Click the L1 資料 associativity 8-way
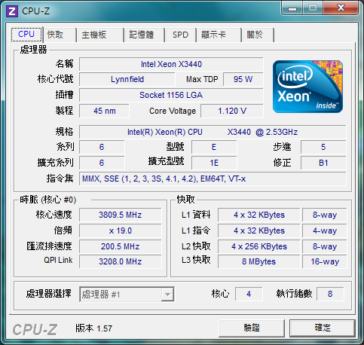364x345 pixels. tap(325, 215)
